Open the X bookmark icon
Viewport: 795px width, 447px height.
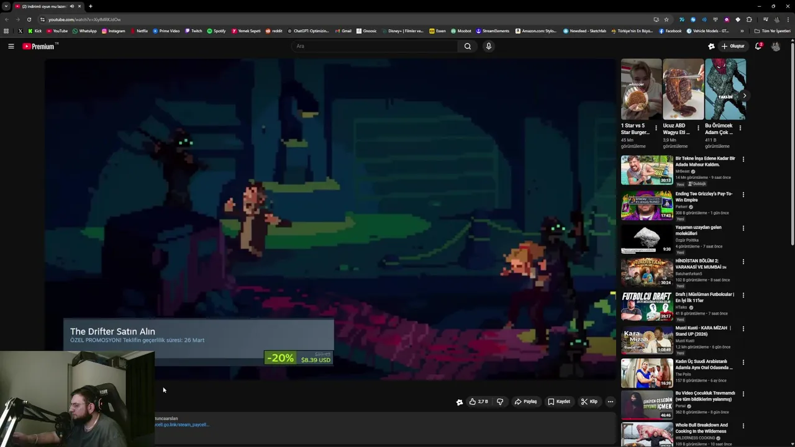20,30
